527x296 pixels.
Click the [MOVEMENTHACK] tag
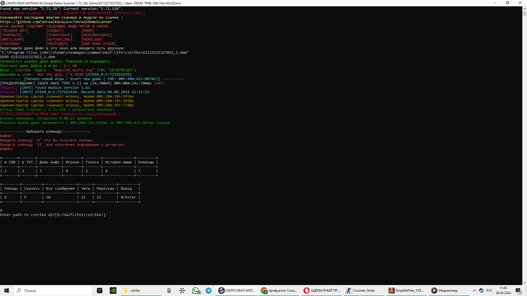click(x=97, y=35)
